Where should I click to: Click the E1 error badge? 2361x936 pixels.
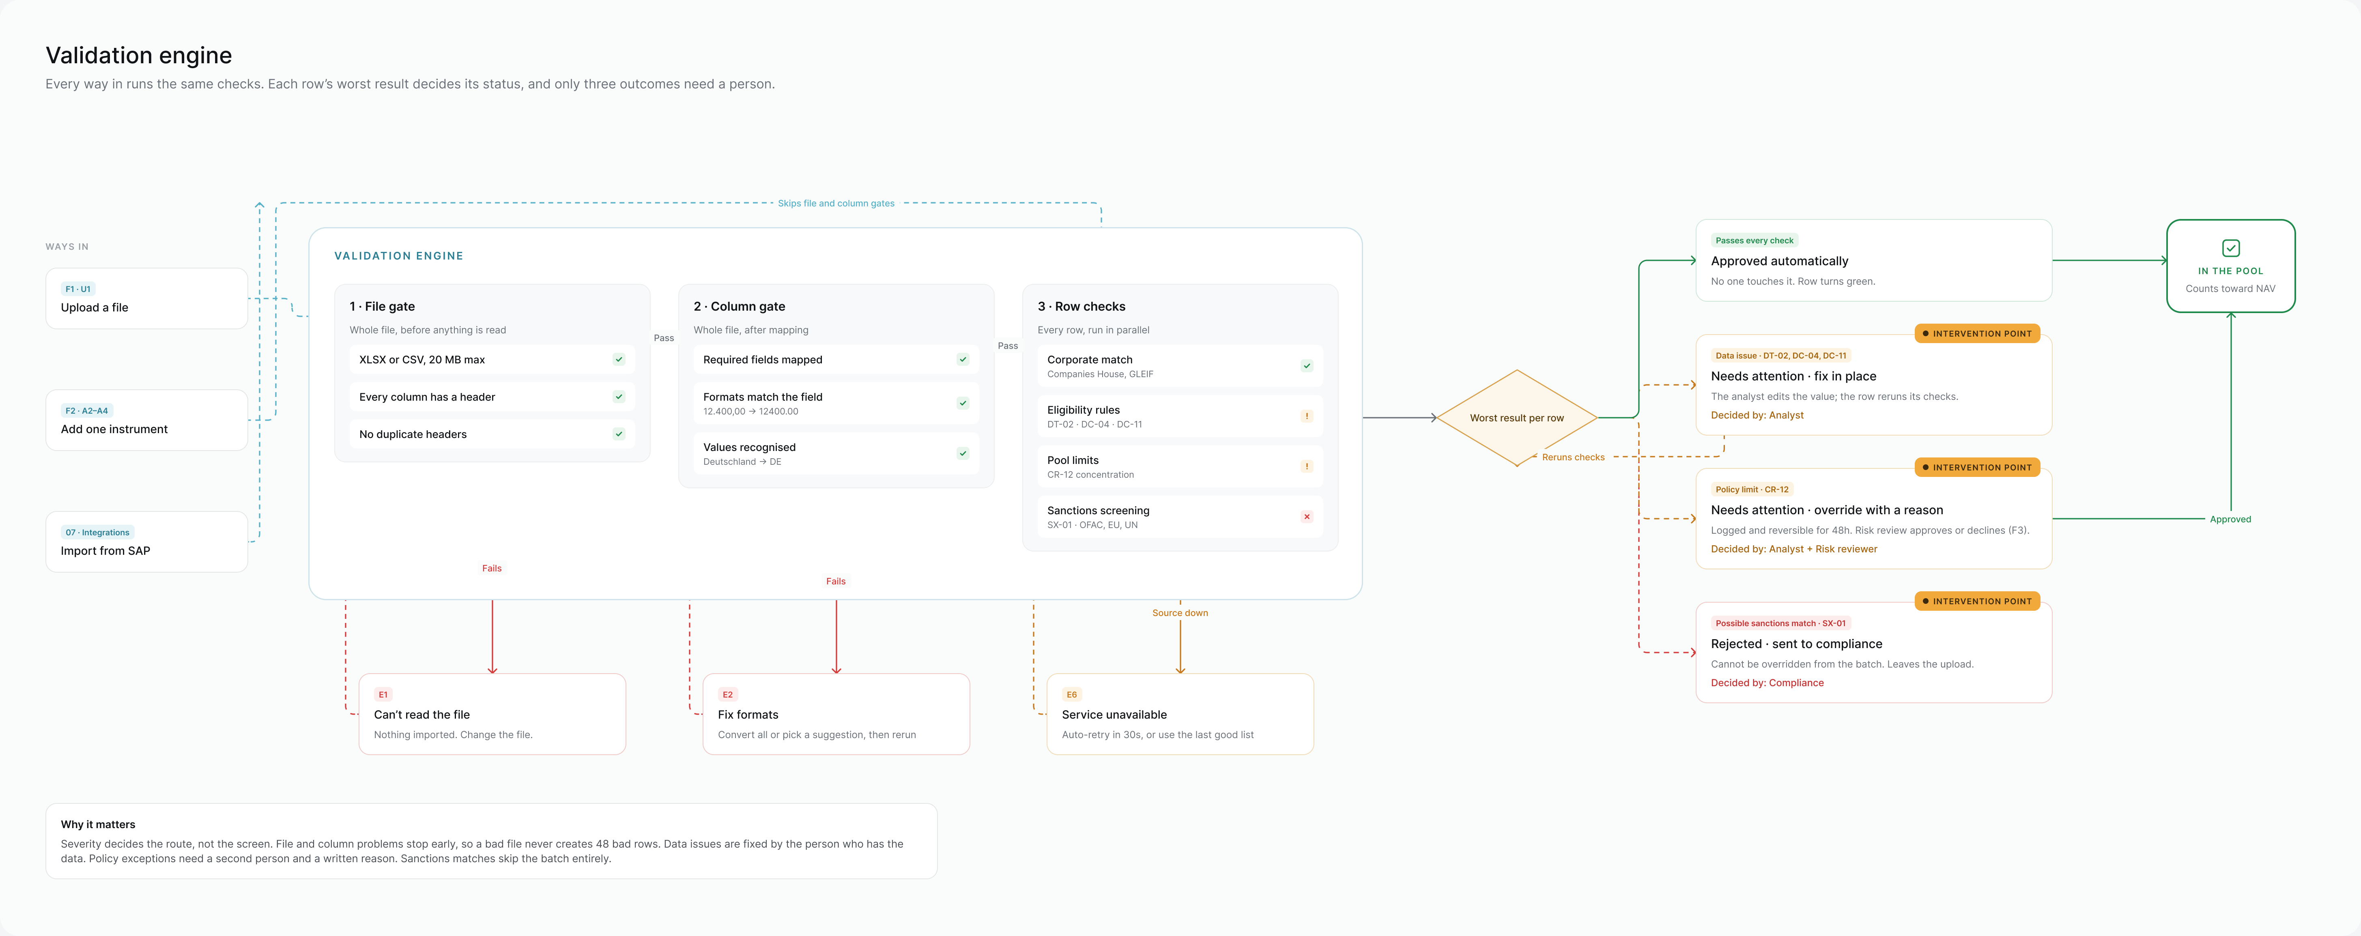[383, 694]
